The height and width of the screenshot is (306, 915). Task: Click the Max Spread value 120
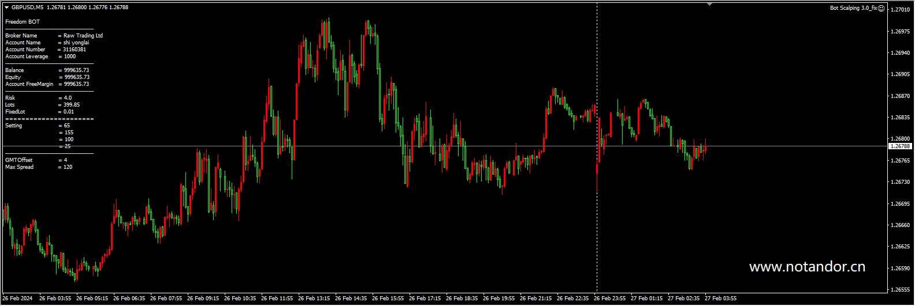coord(68,167)
